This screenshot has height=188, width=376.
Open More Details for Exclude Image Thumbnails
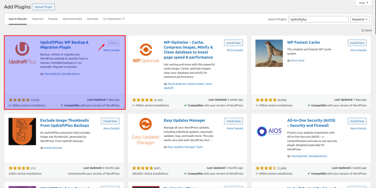112,128
